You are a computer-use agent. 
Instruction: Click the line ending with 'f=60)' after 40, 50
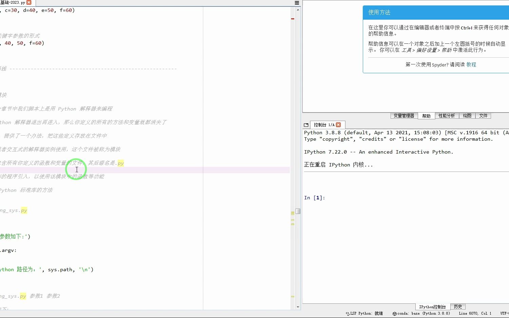(22, 43)
